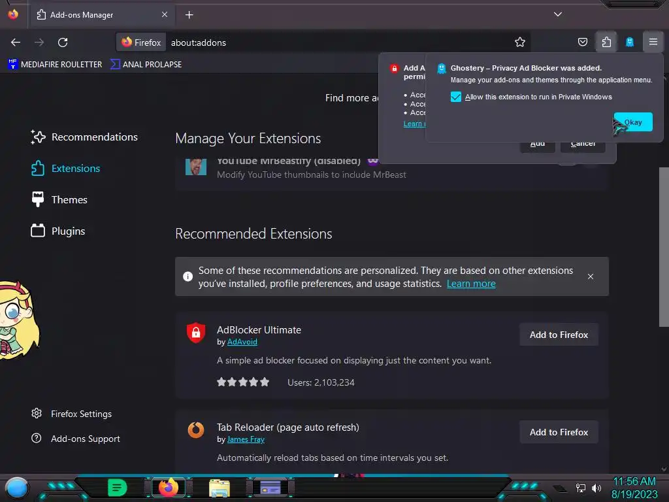Click the Firefox identity box in address bar
Screen dimensions: 669x502
coord(141,42)
